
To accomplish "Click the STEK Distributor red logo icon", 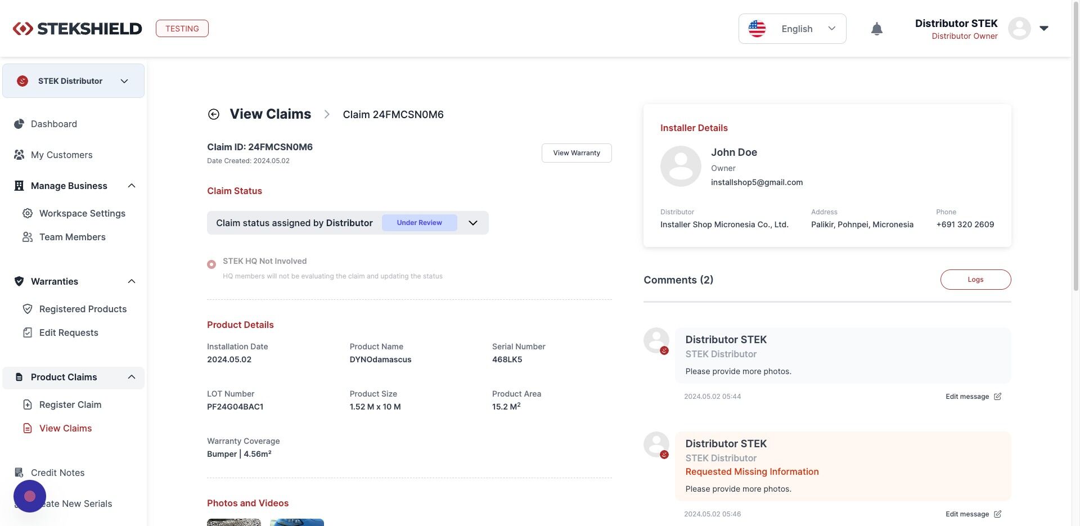I will coord(22,81).
